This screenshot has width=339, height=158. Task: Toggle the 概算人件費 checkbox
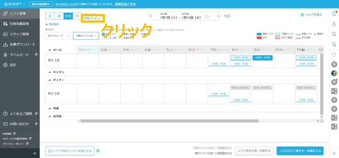click(x=121, y=34)
